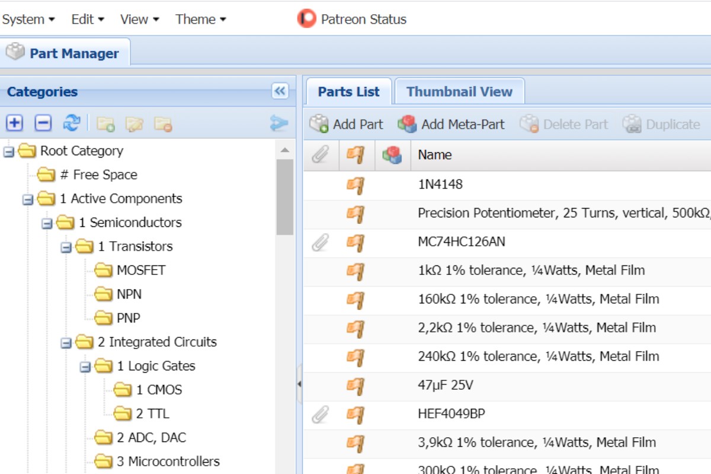This screenshot has height=474, width=711.
Task: Click the # Free Space folder icon
Action: coord(46,175)
